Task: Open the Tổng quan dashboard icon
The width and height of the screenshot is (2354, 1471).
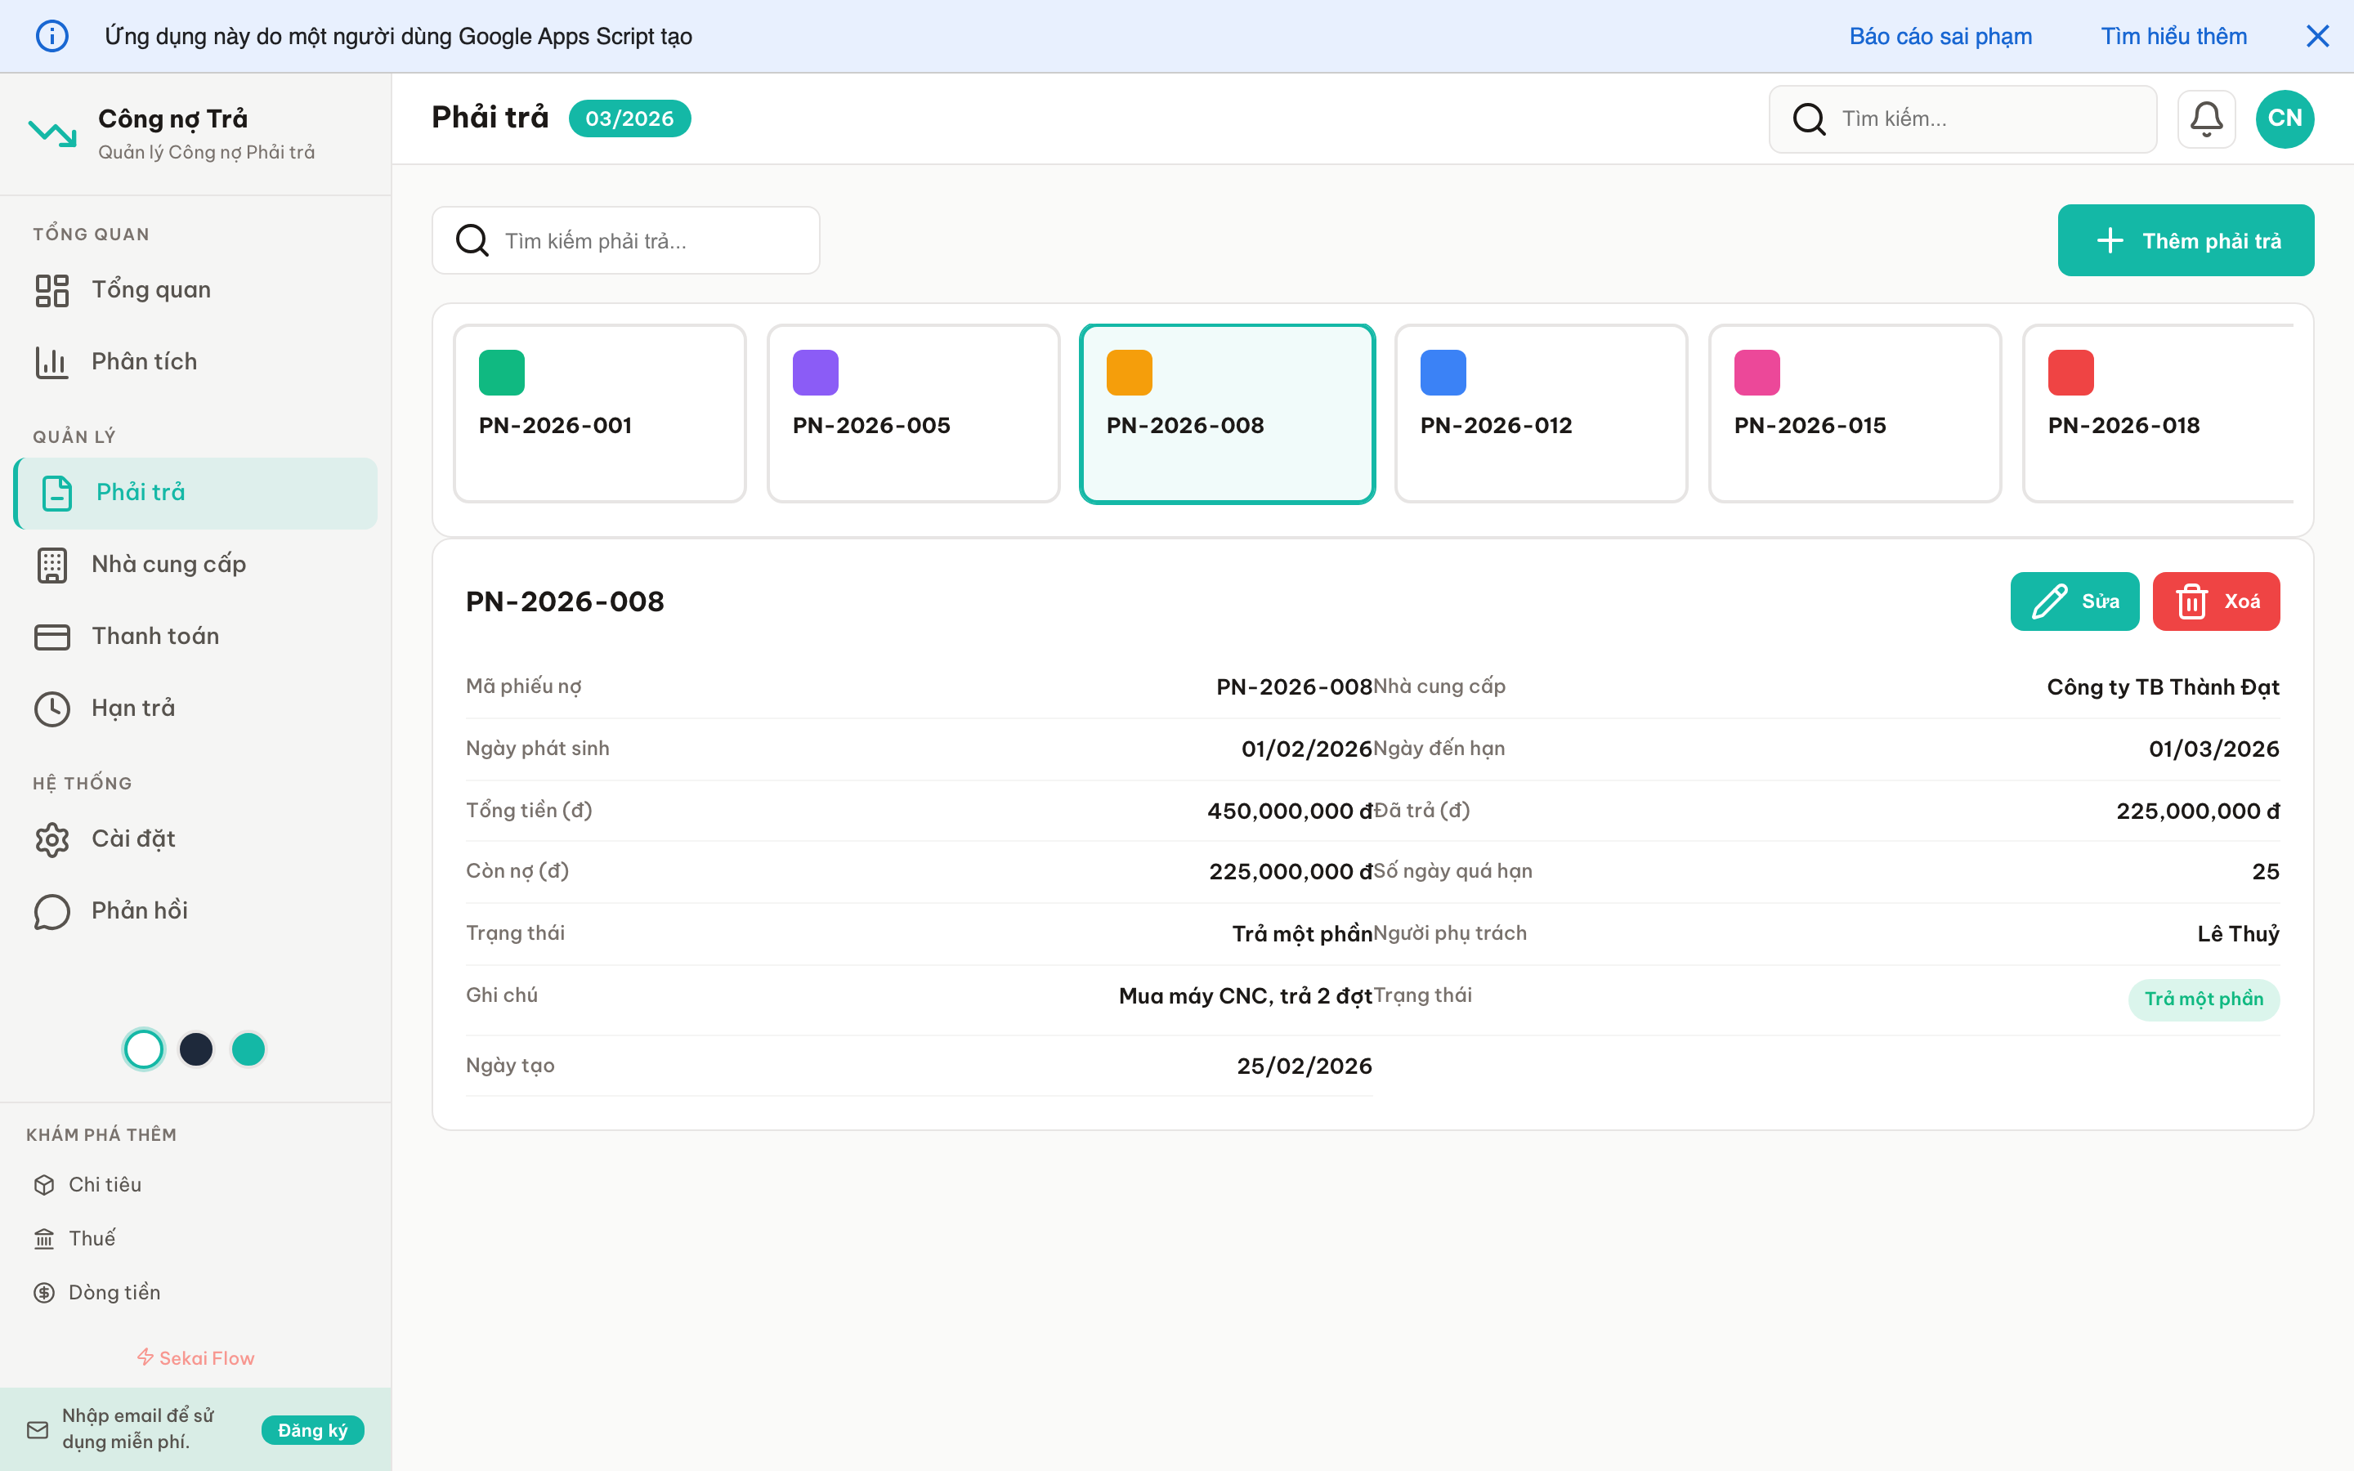Action: (52, 289)
